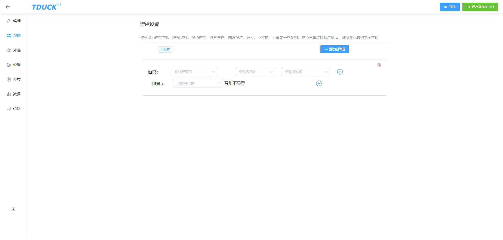Click the 否则不显示 label
This screenshot has width=503, height=240.
[x=235, y=83]
